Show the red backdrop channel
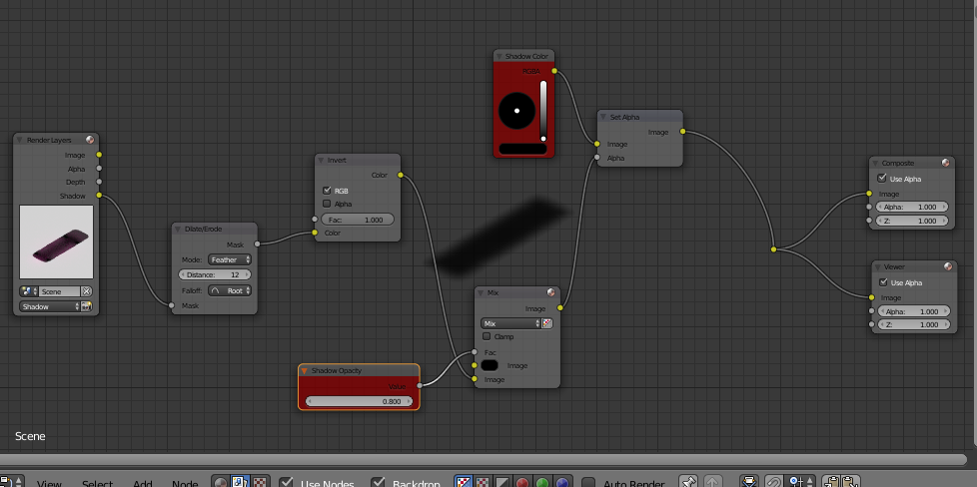This screenshot has height=487, width=977. coord(522,483)
